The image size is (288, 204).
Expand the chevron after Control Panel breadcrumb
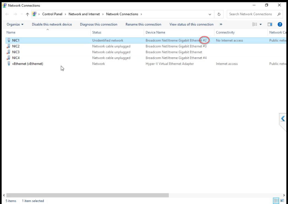click(65, 14)
